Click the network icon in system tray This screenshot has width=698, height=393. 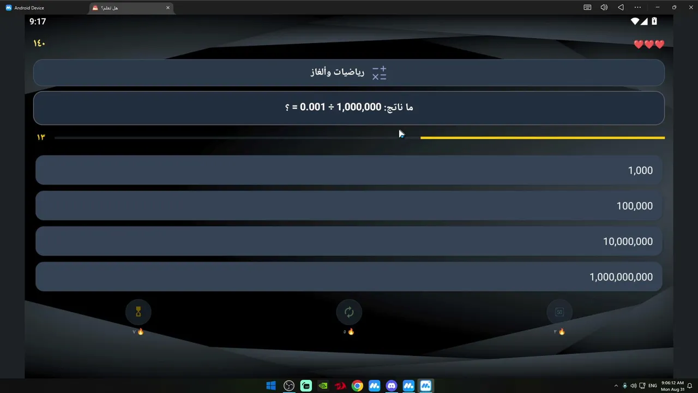coord(642,386)
